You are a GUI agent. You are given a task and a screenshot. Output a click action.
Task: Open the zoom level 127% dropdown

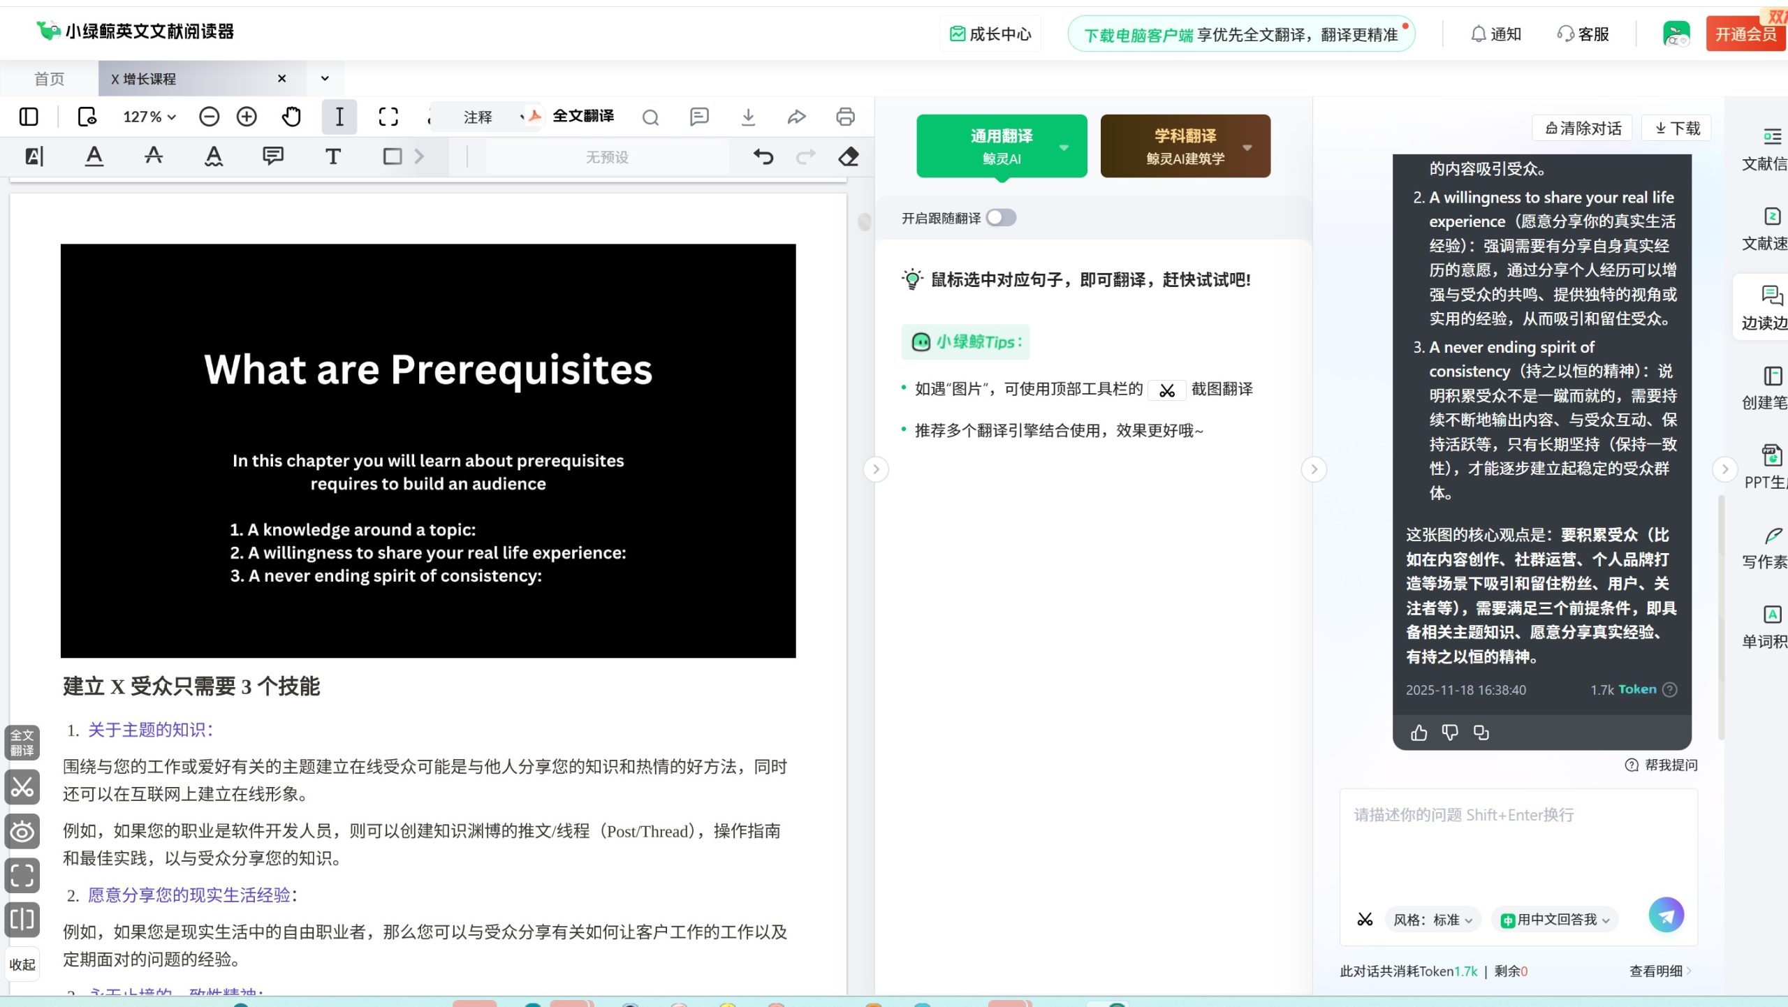click(x=147, y=117)
